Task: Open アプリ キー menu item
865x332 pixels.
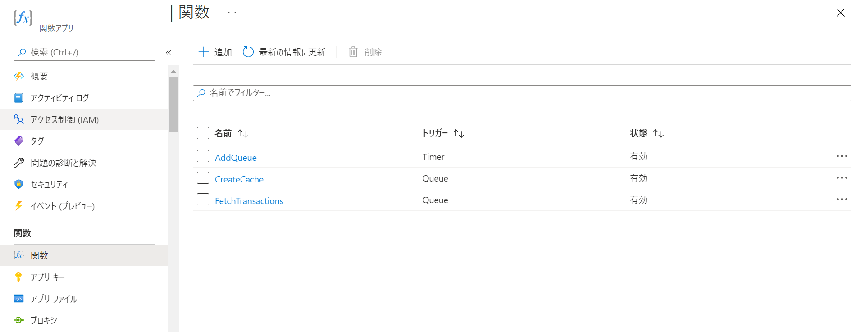Action: (x=84, y=277)
